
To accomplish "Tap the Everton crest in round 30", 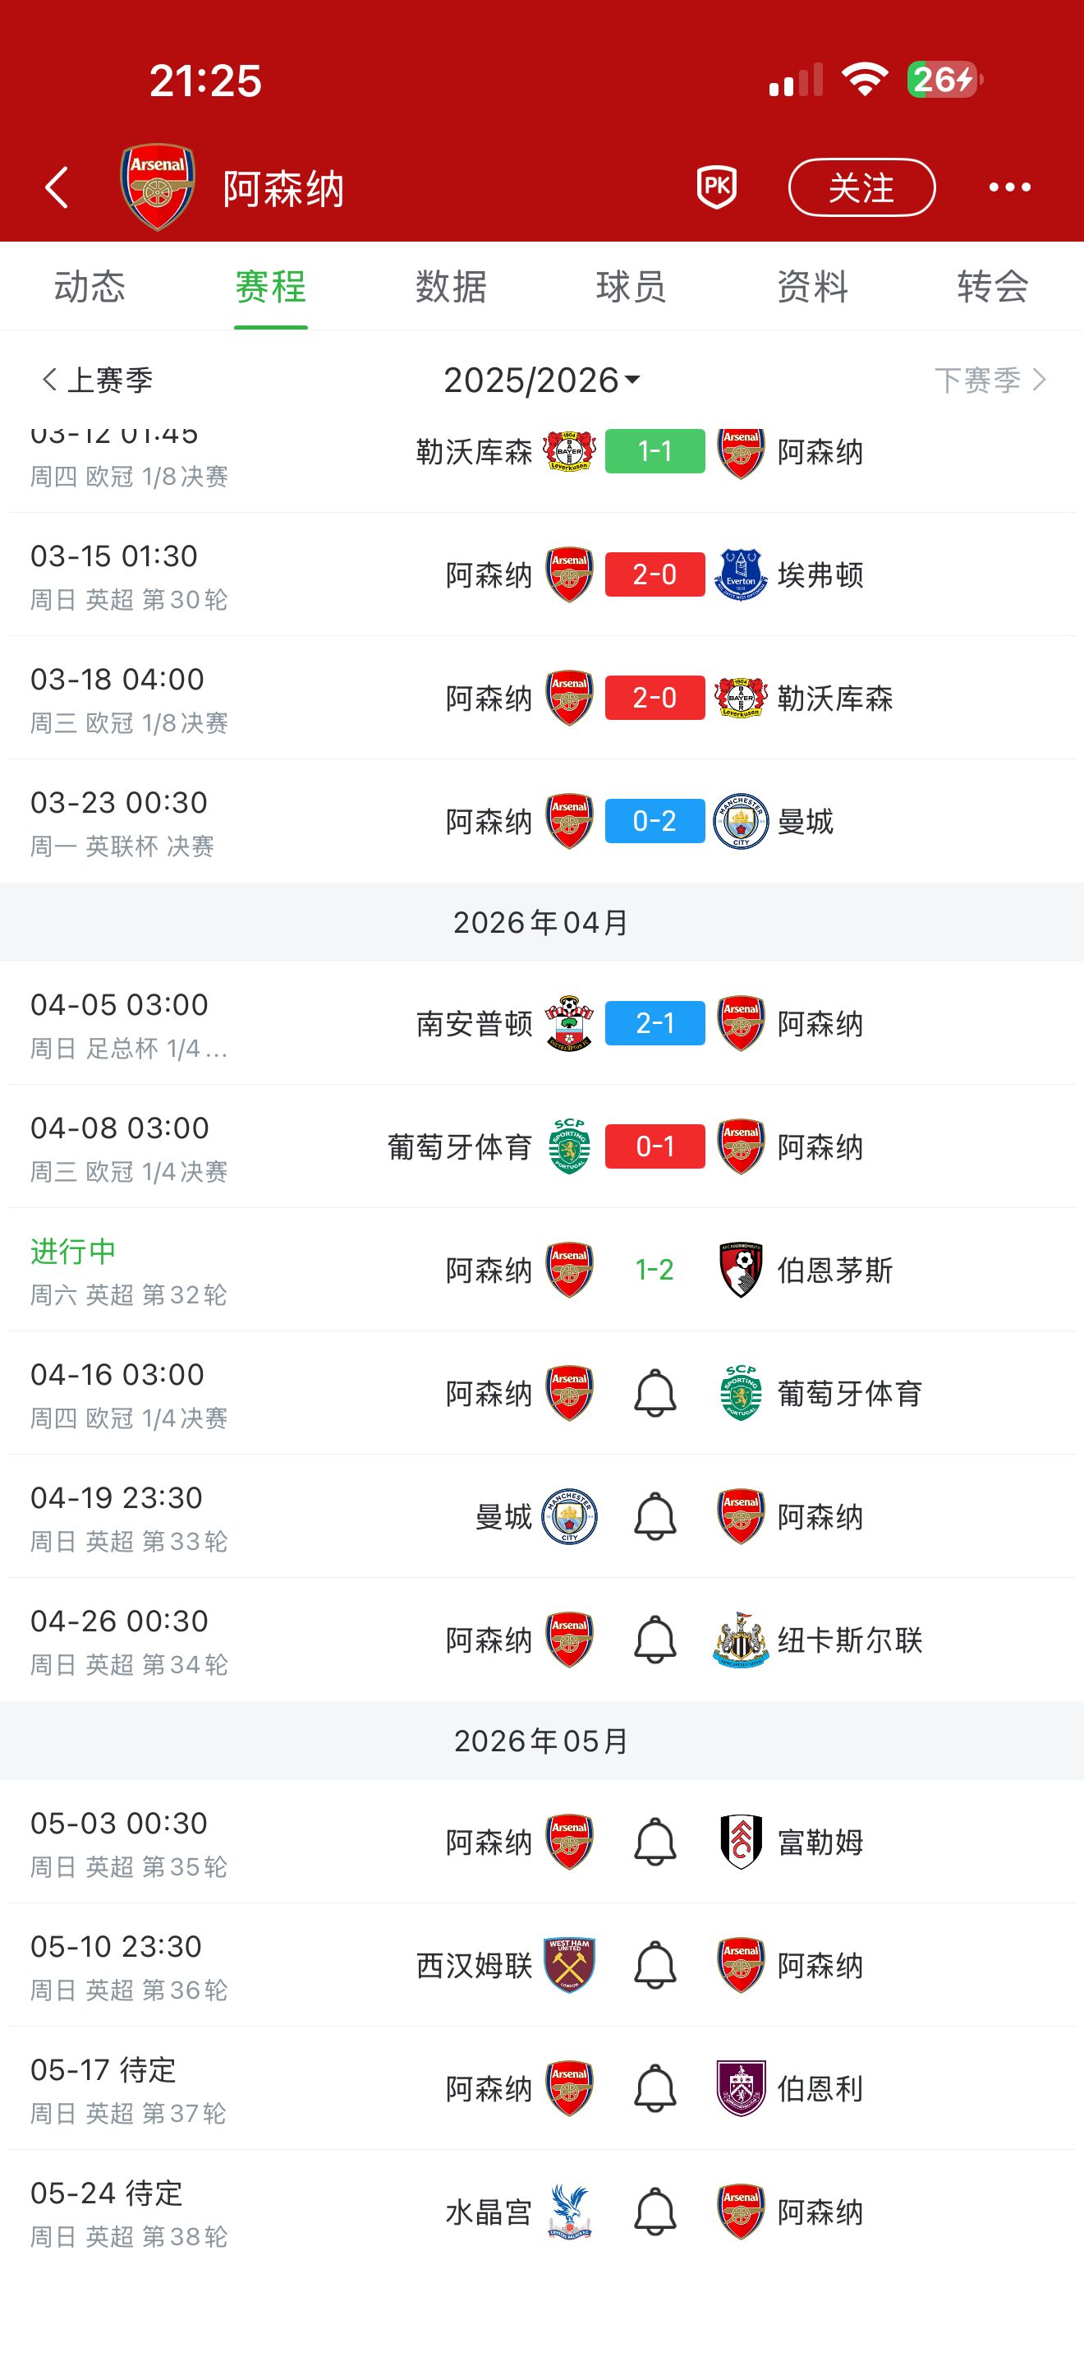I will [741, 574].
